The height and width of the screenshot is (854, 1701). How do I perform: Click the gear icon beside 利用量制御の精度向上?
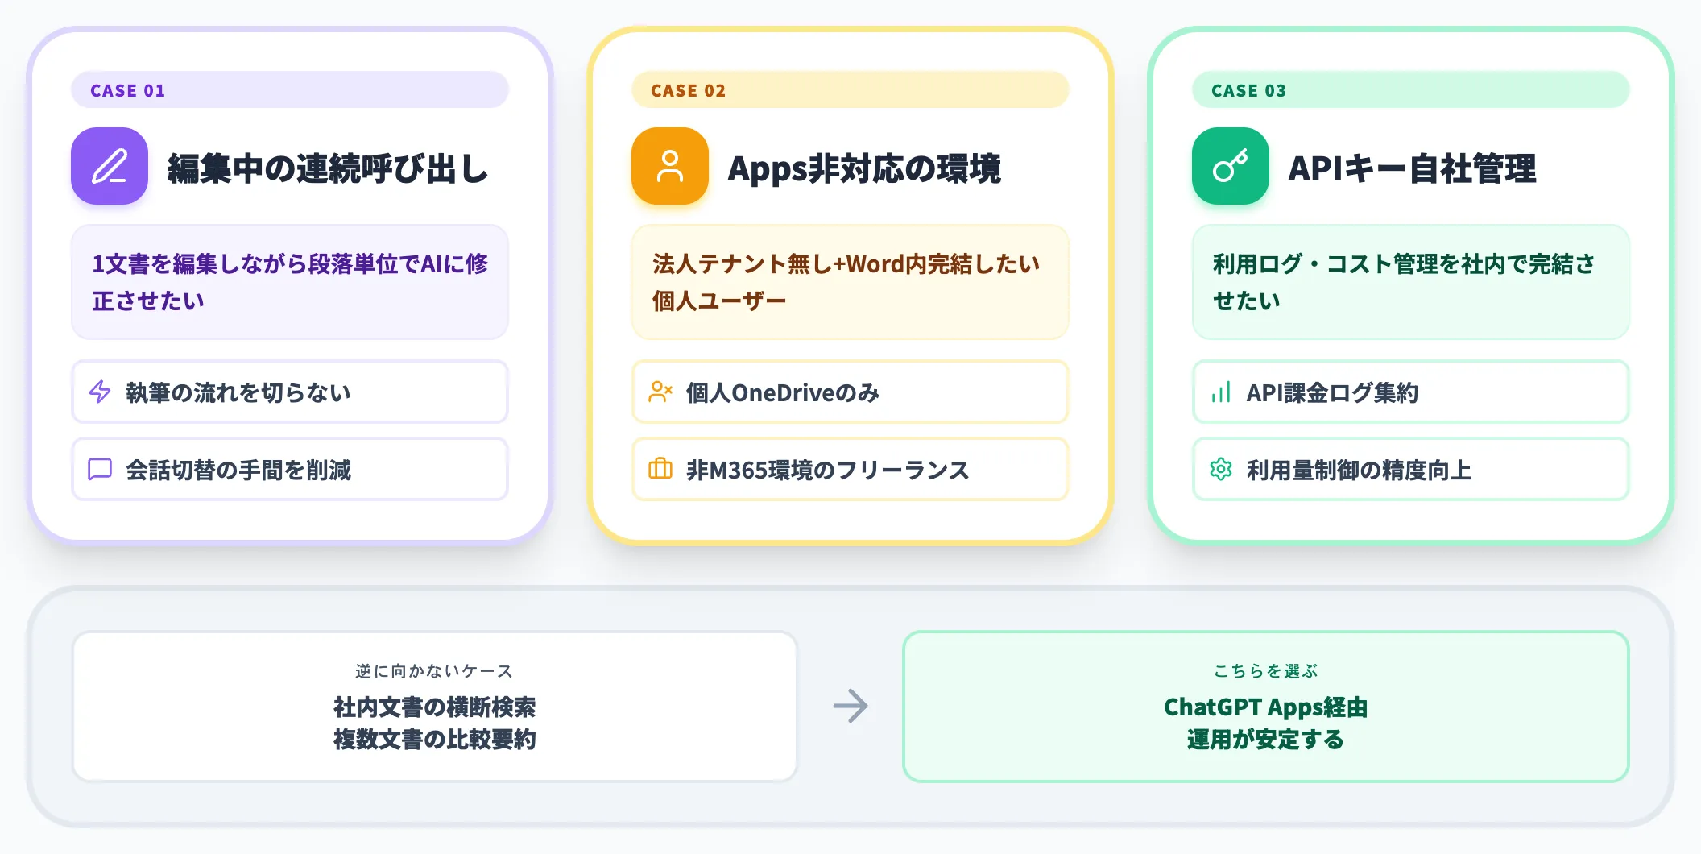1221,469
